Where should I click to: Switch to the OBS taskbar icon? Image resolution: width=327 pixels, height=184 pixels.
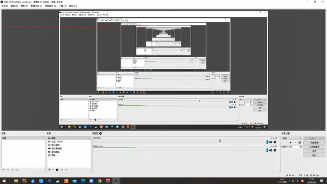(x=116, y=181)
